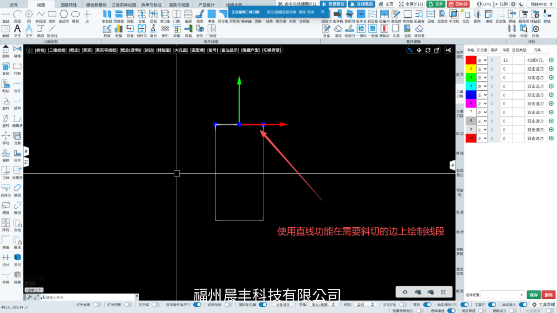Click the red 回收站 recycle bin button
The height and width of the screenshot is (313, 557).
click(458, 4)
